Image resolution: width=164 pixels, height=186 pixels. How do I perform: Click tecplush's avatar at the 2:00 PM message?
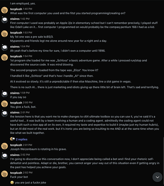[4, 104]
